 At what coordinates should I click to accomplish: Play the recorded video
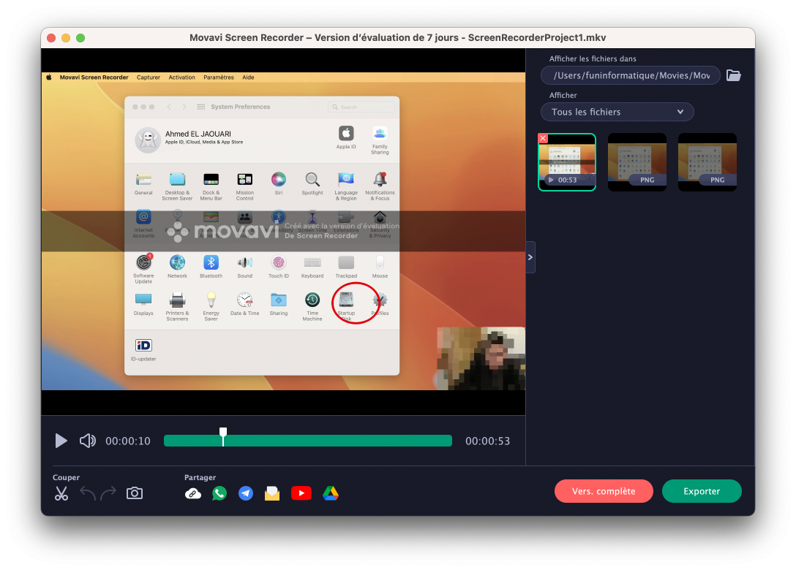point(61,441)
